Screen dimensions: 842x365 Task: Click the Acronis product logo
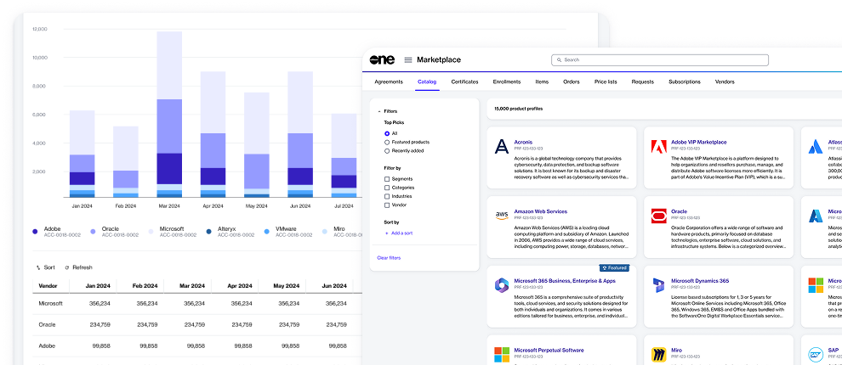(x=502, y=147)
